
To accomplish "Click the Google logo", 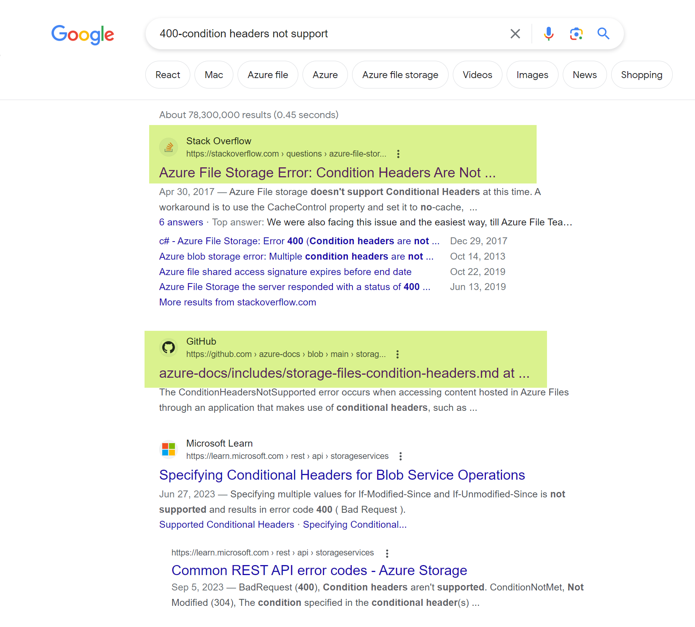I will [83, 35].
